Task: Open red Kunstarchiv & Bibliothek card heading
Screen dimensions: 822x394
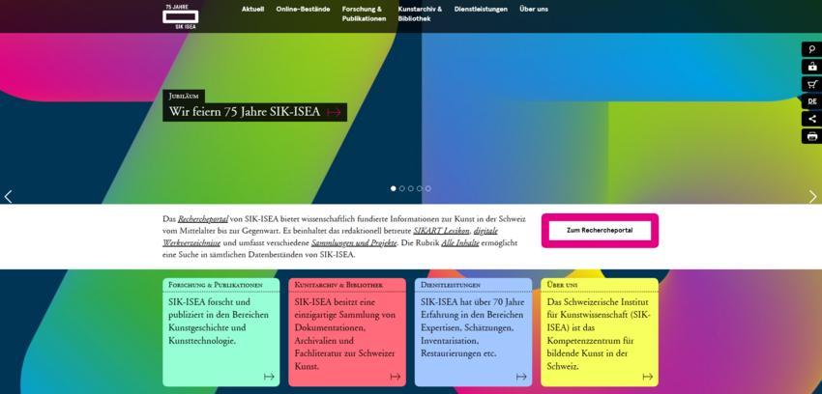Action: 338,285
